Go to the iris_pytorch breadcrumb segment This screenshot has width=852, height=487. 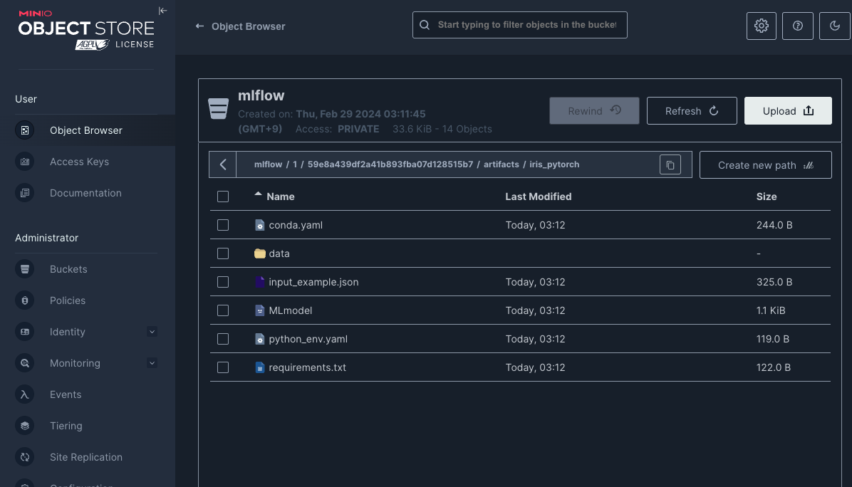pyautogui.click(x=554, y=164)
